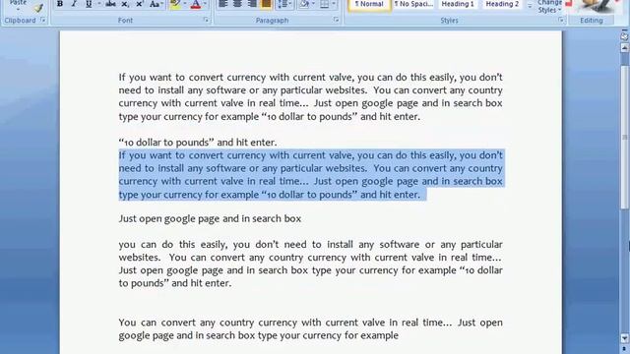This screenshot has height=354, width=630.
Task: Click the unselected first line "If you want to convert currency"
Action: pos(311,77)
